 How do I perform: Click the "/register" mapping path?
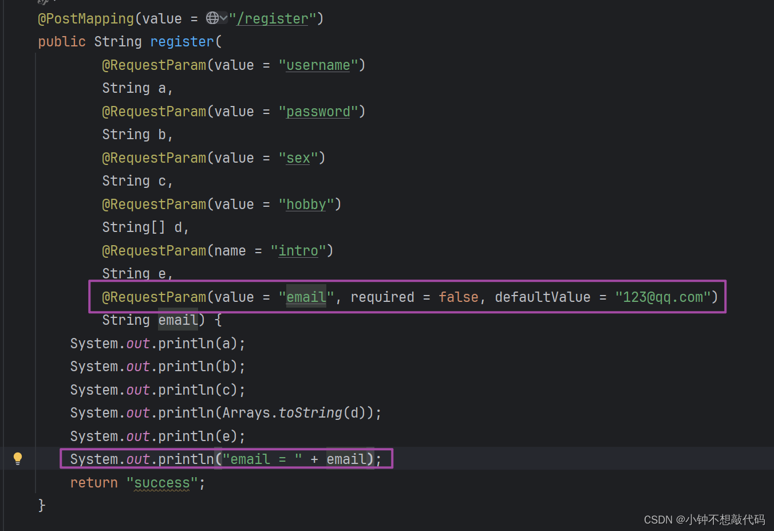tap(273, 19)
